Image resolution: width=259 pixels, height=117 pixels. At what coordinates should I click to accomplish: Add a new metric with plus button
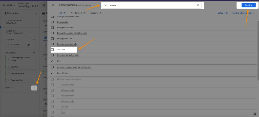[x=34, y=88]
